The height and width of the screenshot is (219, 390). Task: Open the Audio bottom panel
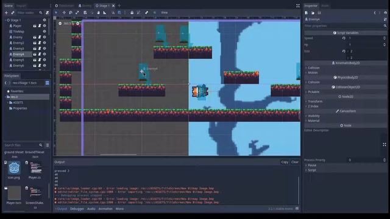(91, 209)
